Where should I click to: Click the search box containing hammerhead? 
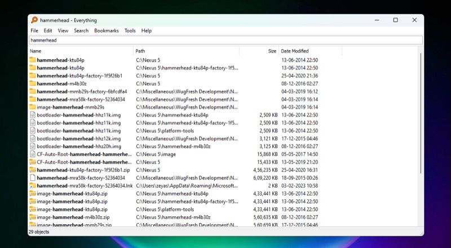226,40
